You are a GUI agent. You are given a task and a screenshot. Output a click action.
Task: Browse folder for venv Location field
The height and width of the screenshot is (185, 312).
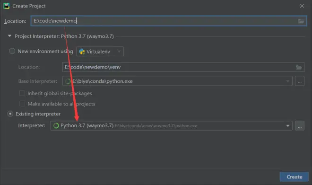click(x=299, y=67)
